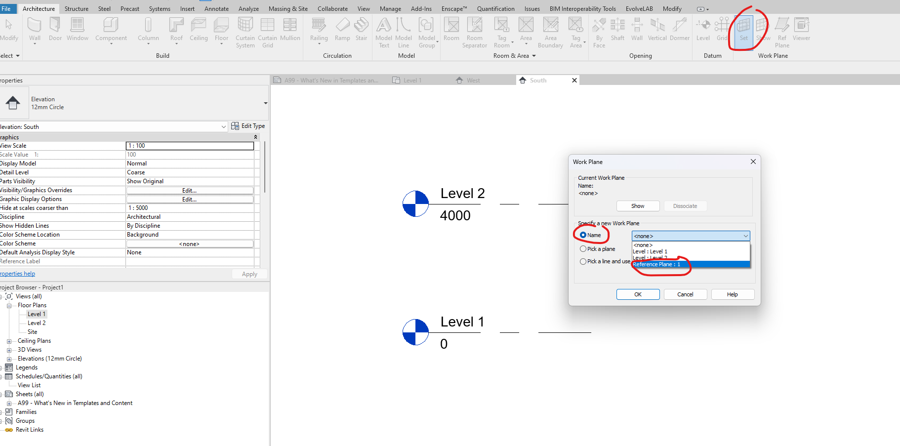Open the work plane name combo box
The image size is (900, 446).
691,236
